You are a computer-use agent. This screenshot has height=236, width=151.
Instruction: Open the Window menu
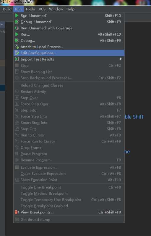(x=56, y=9)
